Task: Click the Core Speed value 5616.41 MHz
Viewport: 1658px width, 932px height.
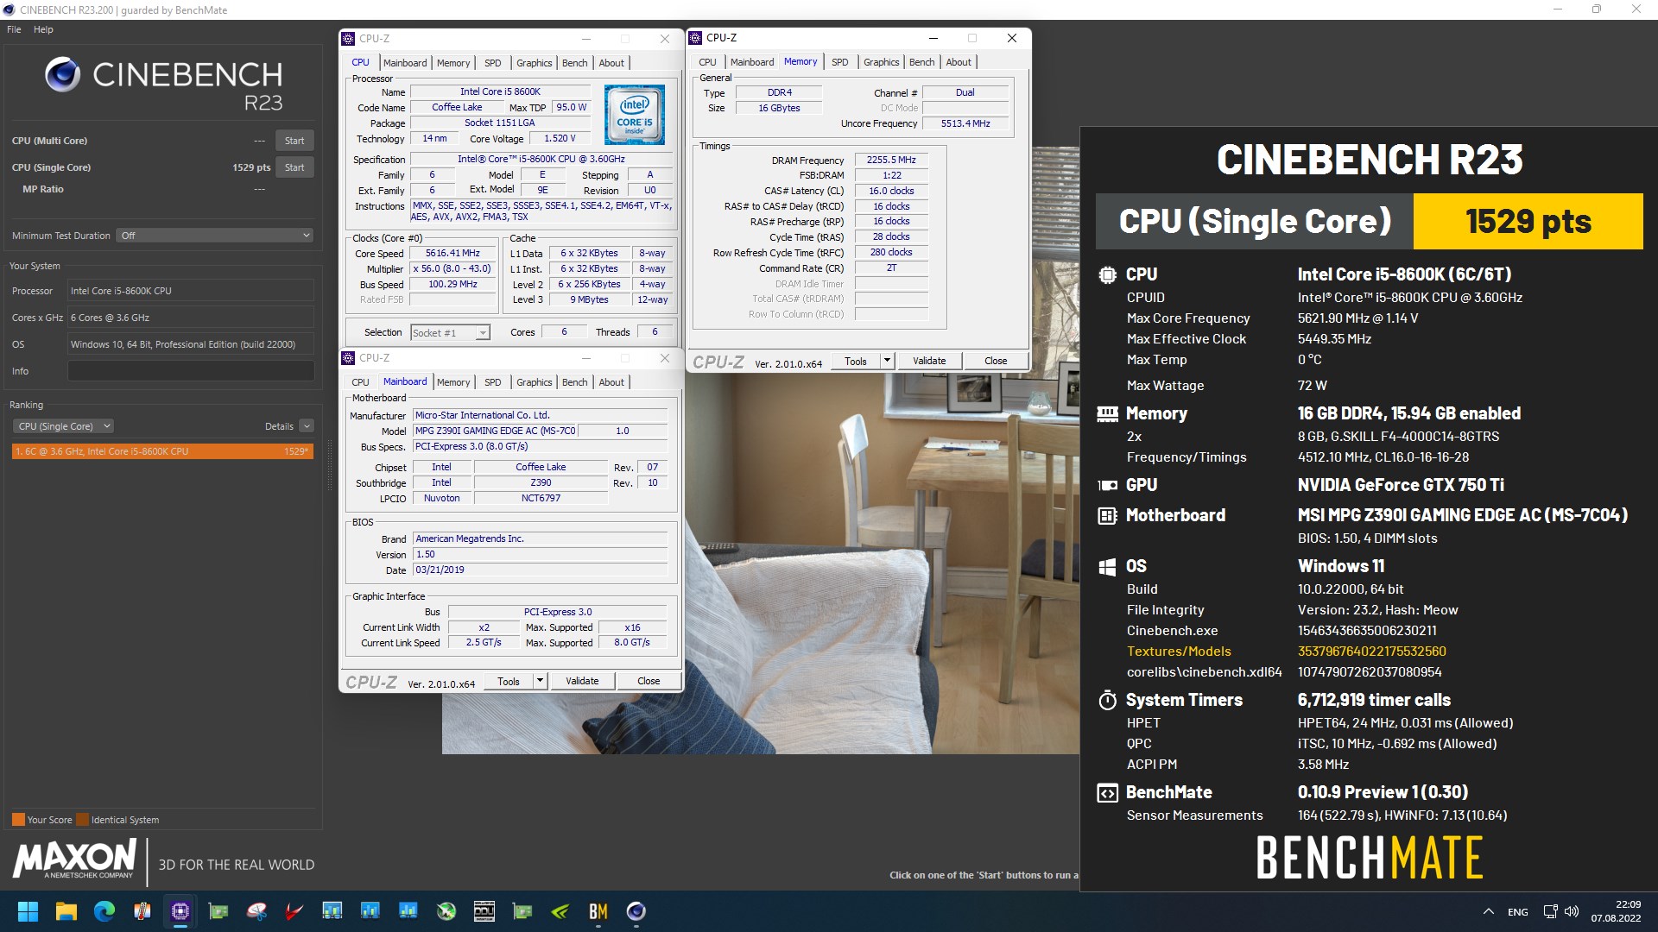Action: [x=452, y=254]
